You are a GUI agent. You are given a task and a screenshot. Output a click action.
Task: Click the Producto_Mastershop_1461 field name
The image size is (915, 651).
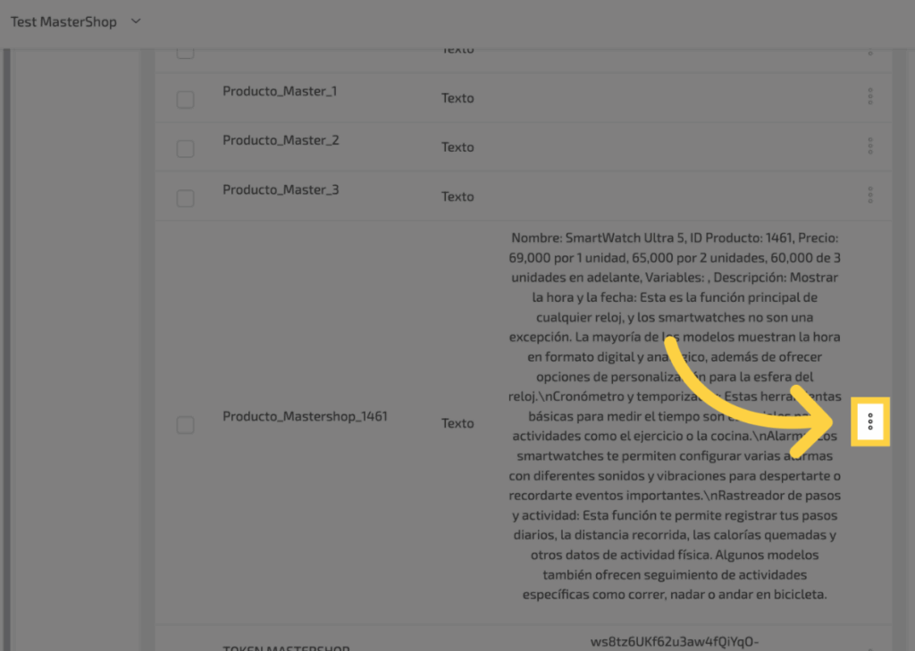coord(305,416)
